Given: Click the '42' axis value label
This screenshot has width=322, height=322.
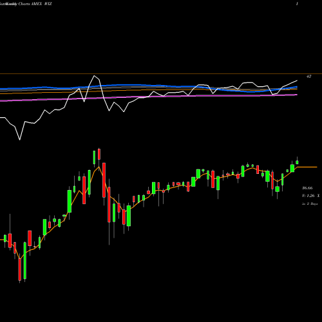Looking at the screenshot, I should pyautogui.click(x=308, y=77).
